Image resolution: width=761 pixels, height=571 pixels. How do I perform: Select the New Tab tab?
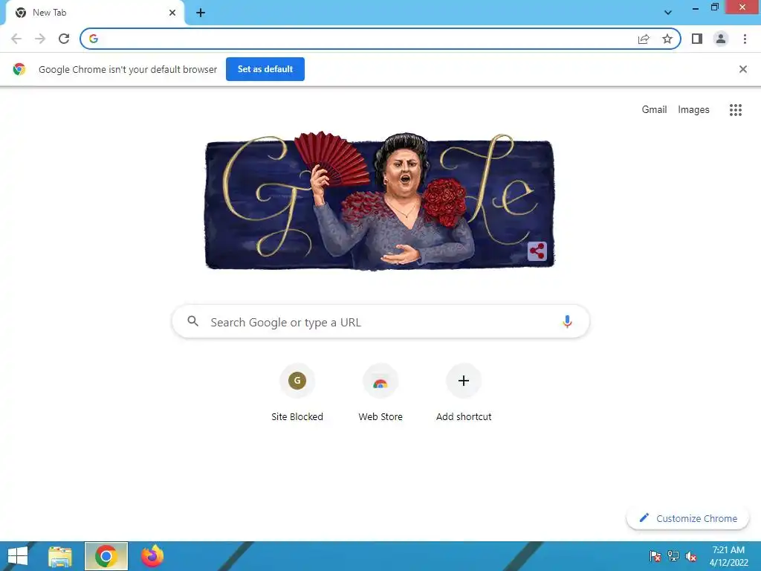click(x=94, y=13)
